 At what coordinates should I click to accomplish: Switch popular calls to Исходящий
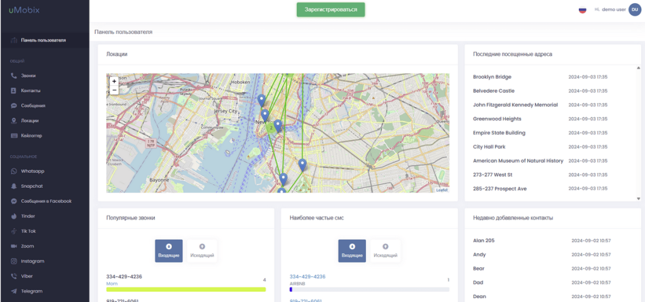click(x=202, y=250)
